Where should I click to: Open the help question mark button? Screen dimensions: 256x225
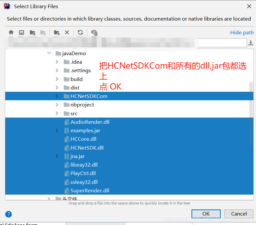coord(8,214)
